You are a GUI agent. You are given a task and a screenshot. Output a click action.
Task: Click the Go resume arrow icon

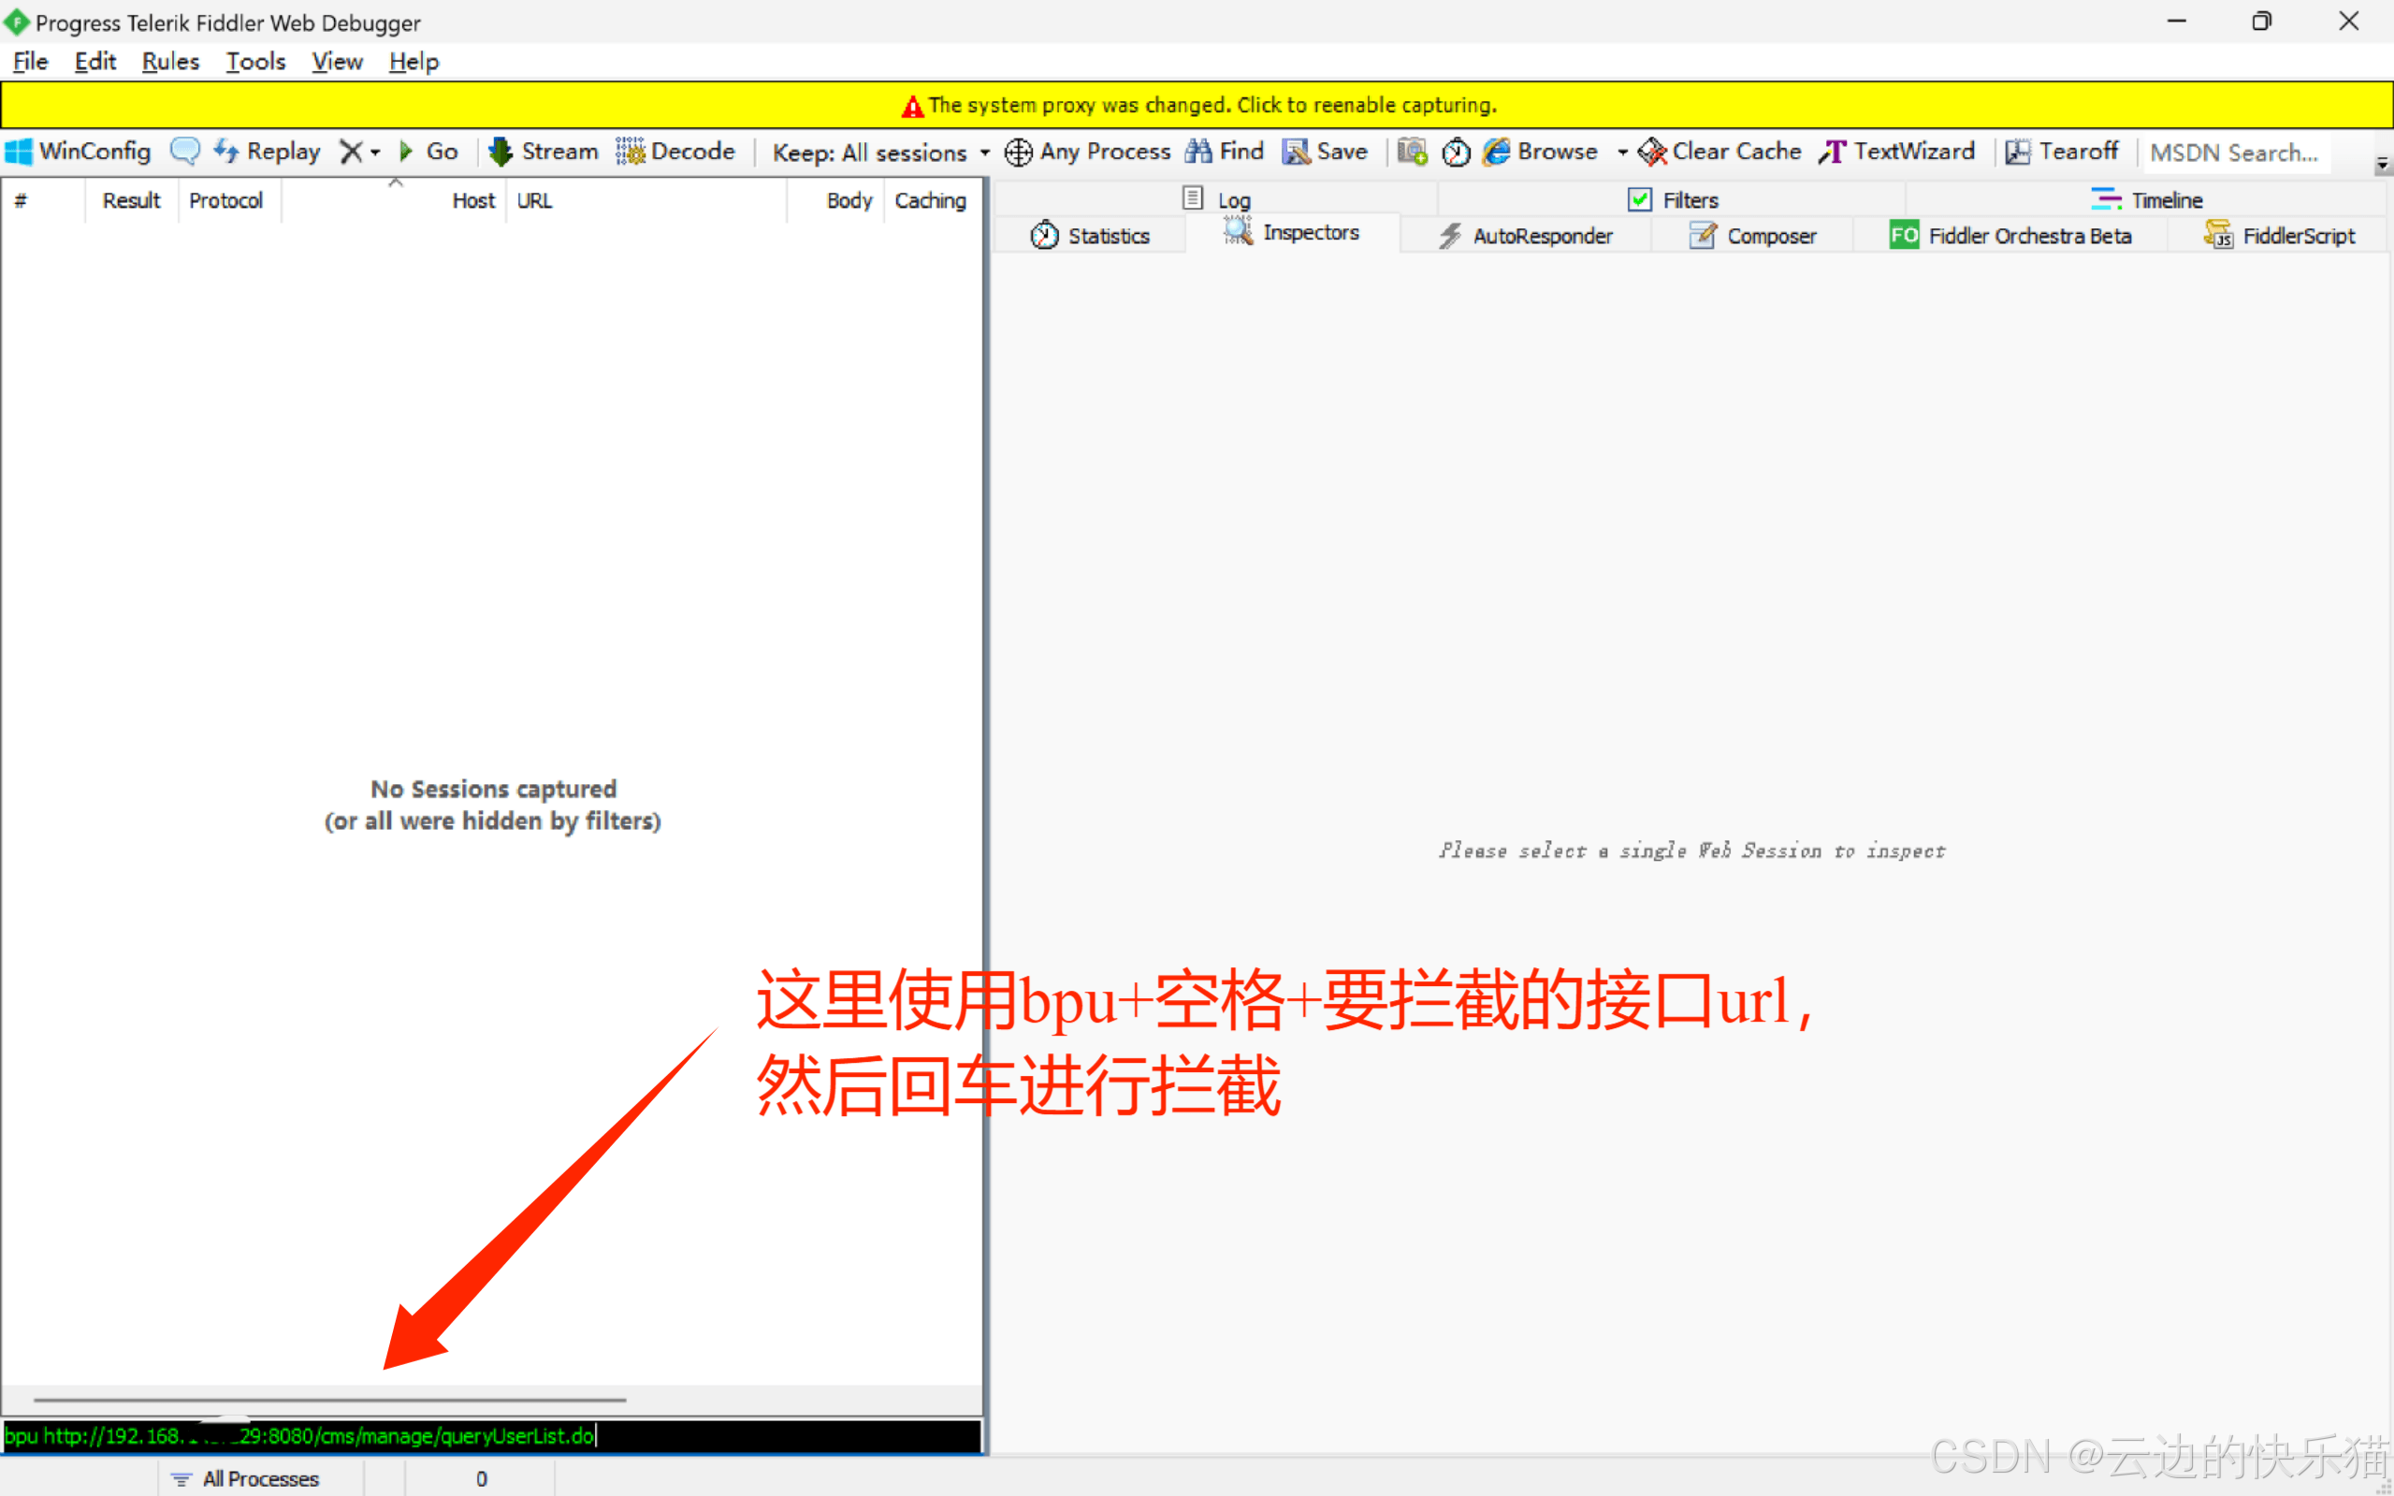tap(406, 152)
